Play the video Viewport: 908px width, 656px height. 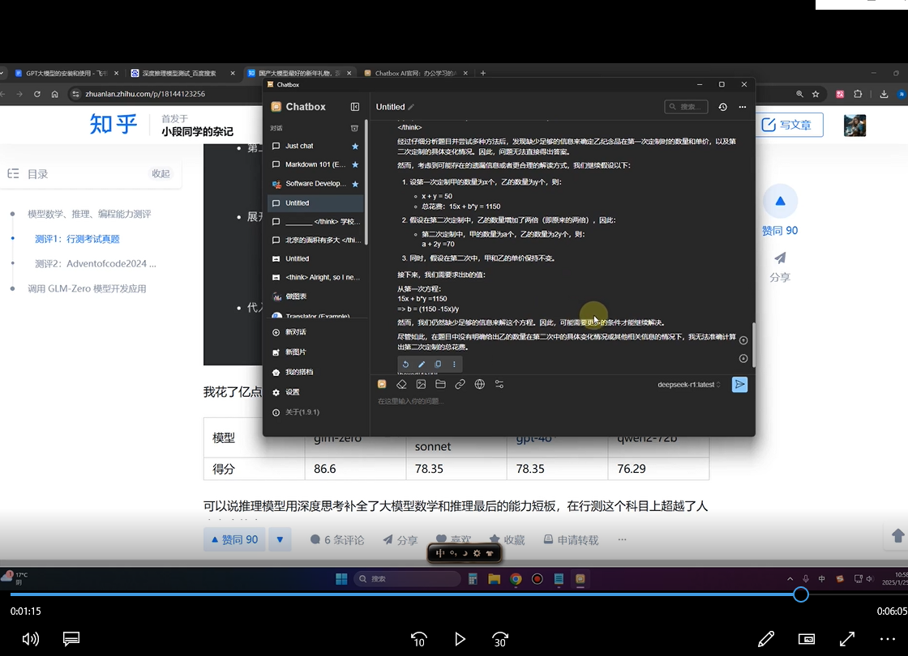click(x=460, y=639)
